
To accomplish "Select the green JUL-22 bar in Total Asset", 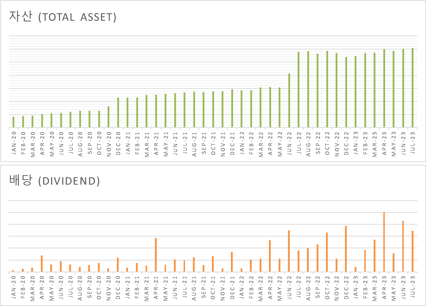I will click(x=298, y=90).
